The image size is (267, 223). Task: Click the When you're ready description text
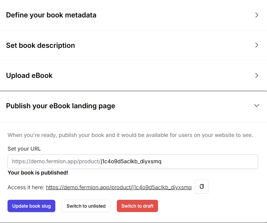point(130,135)
